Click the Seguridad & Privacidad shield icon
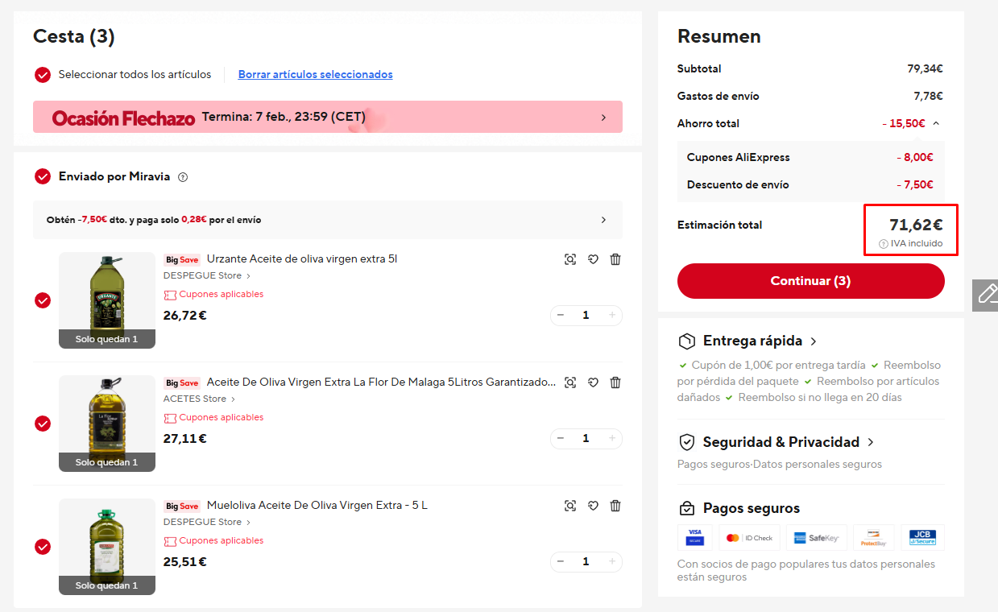The image size is (998, 612). click(x=687, y=442)
